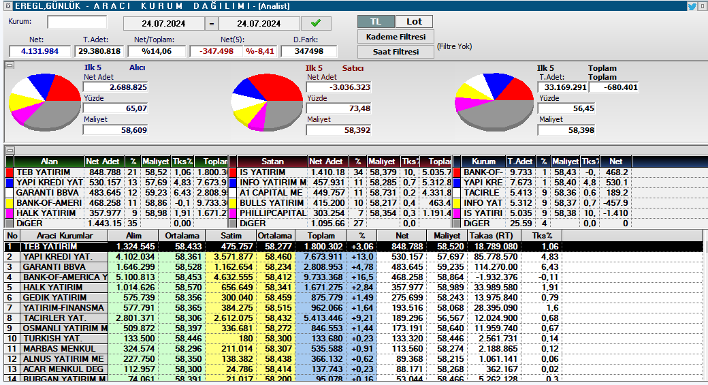This screenshot has width=708, height=385.
Task: Click the Toplam value -680.401
Action: pos(615,87)
